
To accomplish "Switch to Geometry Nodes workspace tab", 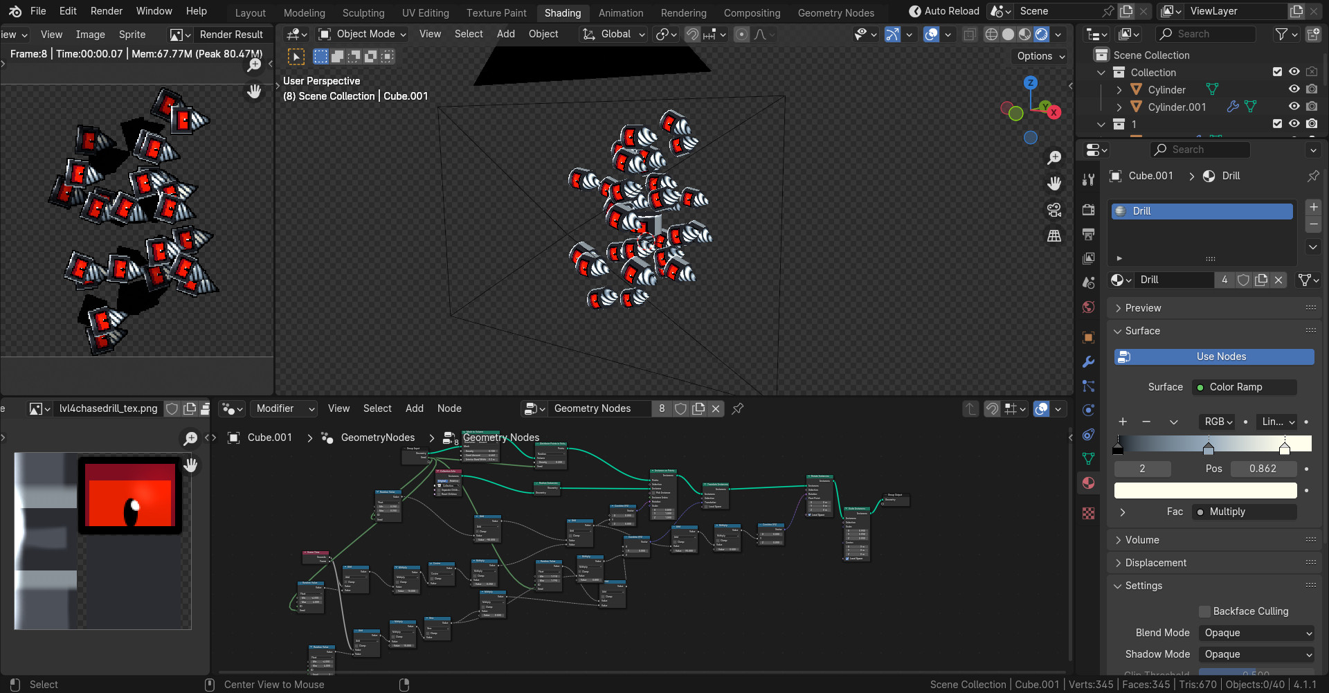I will click(x=835, y=13).
